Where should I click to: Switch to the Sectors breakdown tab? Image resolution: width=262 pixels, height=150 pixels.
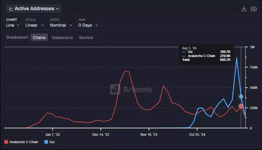[x=86, y=38]
